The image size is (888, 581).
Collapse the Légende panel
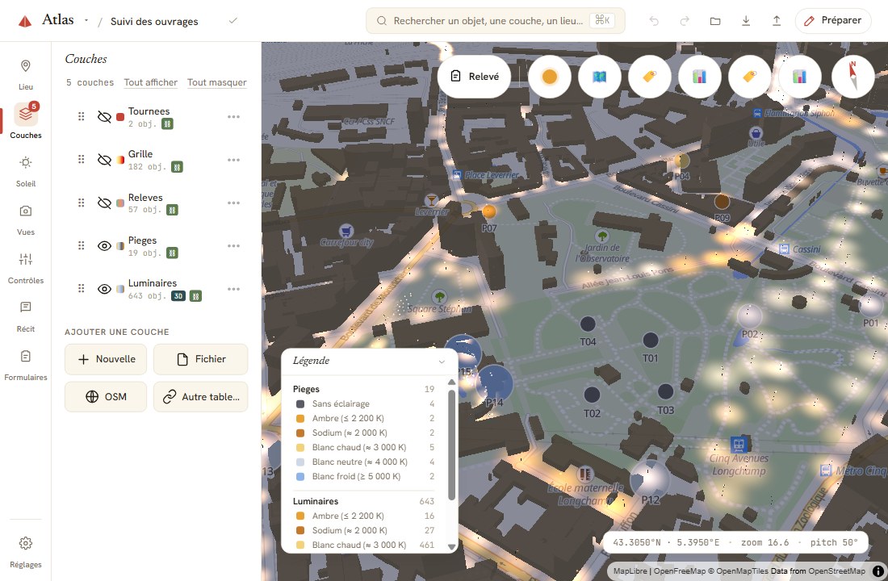tap(442, 362)
